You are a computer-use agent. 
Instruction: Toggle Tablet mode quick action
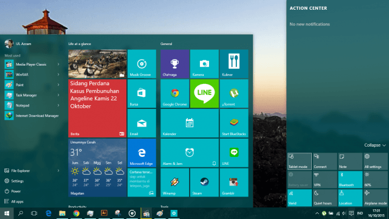pos(300,161)
